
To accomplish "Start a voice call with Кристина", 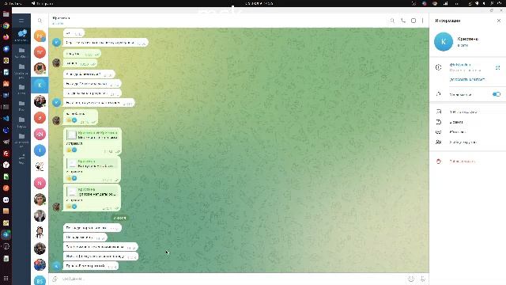I will point(403,21).
